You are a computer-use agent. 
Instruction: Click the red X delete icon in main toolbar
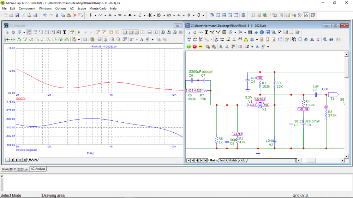(74, 15)
